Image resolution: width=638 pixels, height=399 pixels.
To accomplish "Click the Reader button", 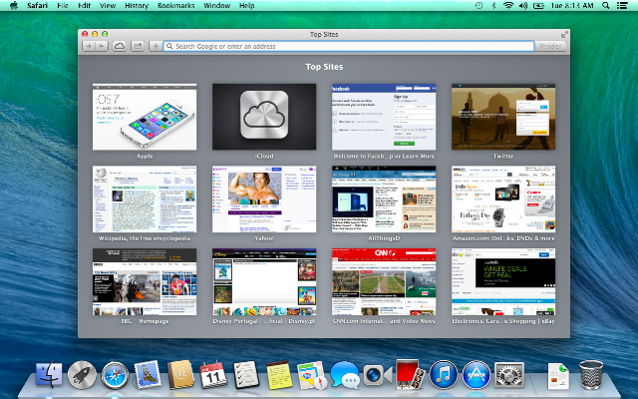I will click(x=550, y=47).
